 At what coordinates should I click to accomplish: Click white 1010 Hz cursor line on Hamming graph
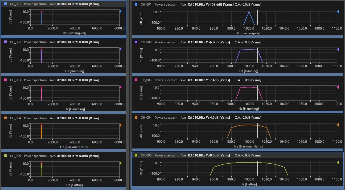pyautogui.click(x=258, y=93)
